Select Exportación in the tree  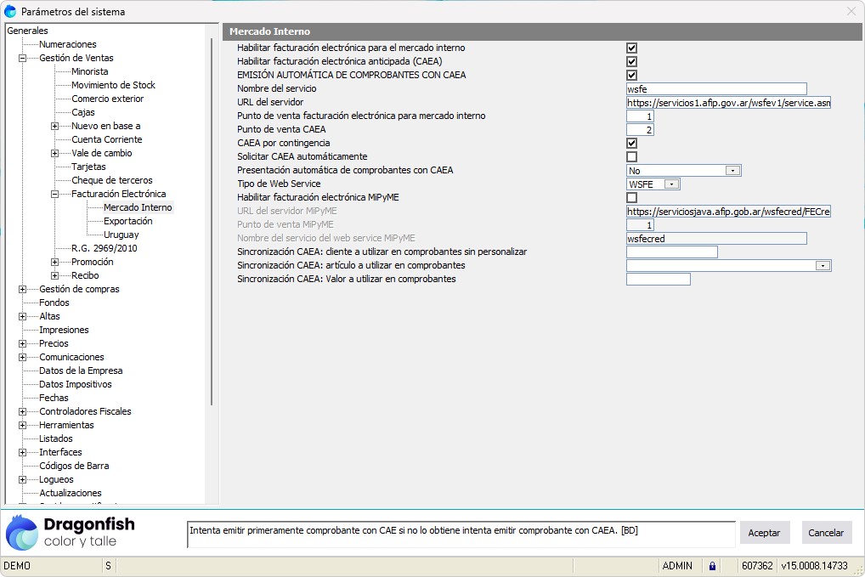click(127, 221)
